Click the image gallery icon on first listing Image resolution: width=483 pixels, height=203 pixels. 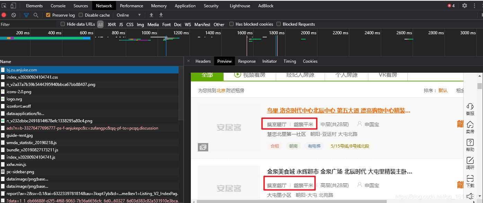(x=203, y=147)
